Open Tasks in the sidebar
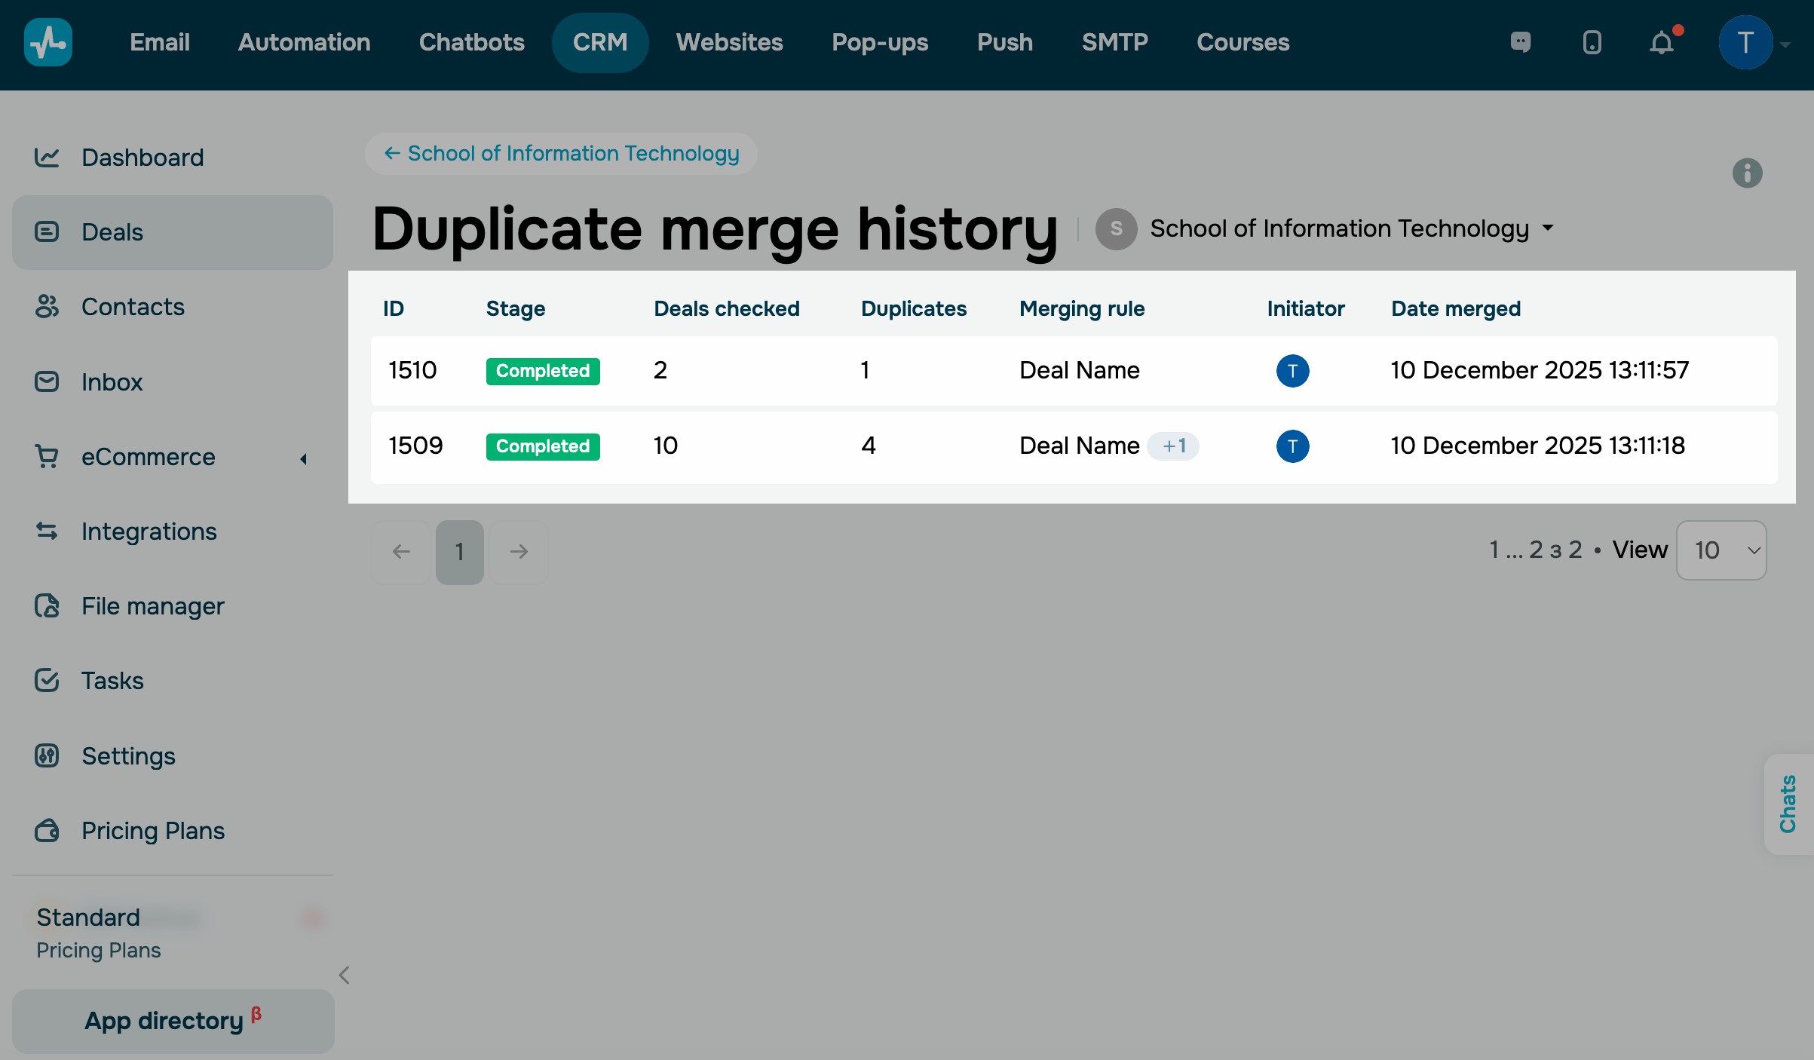The height and width of the screenshot is (1060, 1814). pyautogui.click(x=112, y=681)
